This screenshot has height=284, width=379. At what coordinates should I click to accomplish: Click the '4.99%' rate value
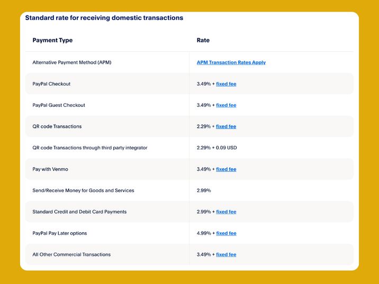204,233
